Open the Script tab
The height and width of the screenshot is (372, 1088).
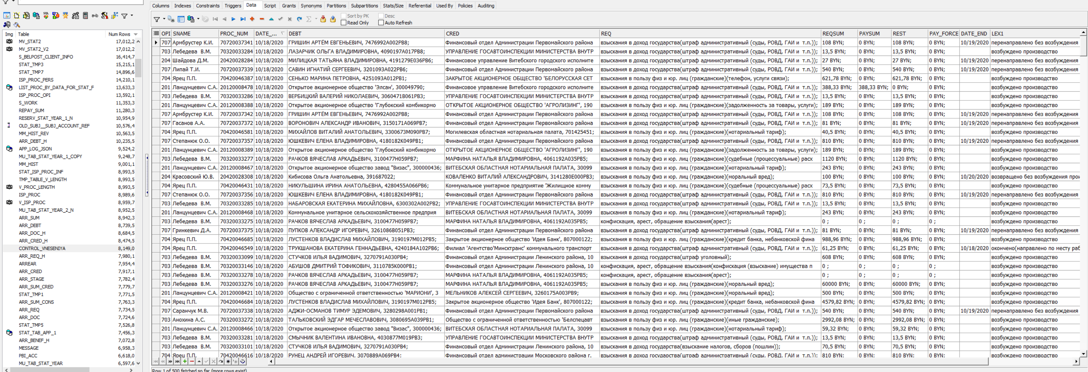coord(270,5)
